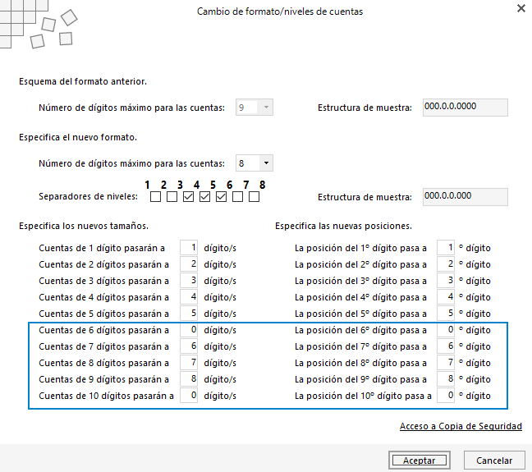Uncheck level separator checkbox 3
The width and height of the screenshot is (532, 472).
coord(188,197)
